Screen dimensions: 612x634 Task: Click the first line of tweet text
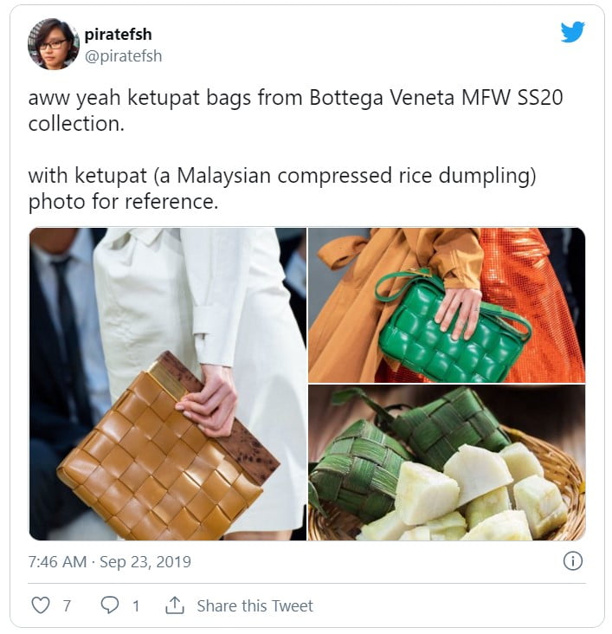click(295, 98)
